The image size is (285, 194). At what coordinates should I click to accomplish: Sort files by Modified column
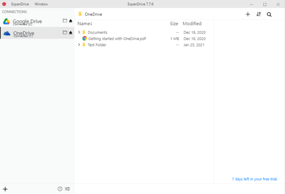point(192,23)
